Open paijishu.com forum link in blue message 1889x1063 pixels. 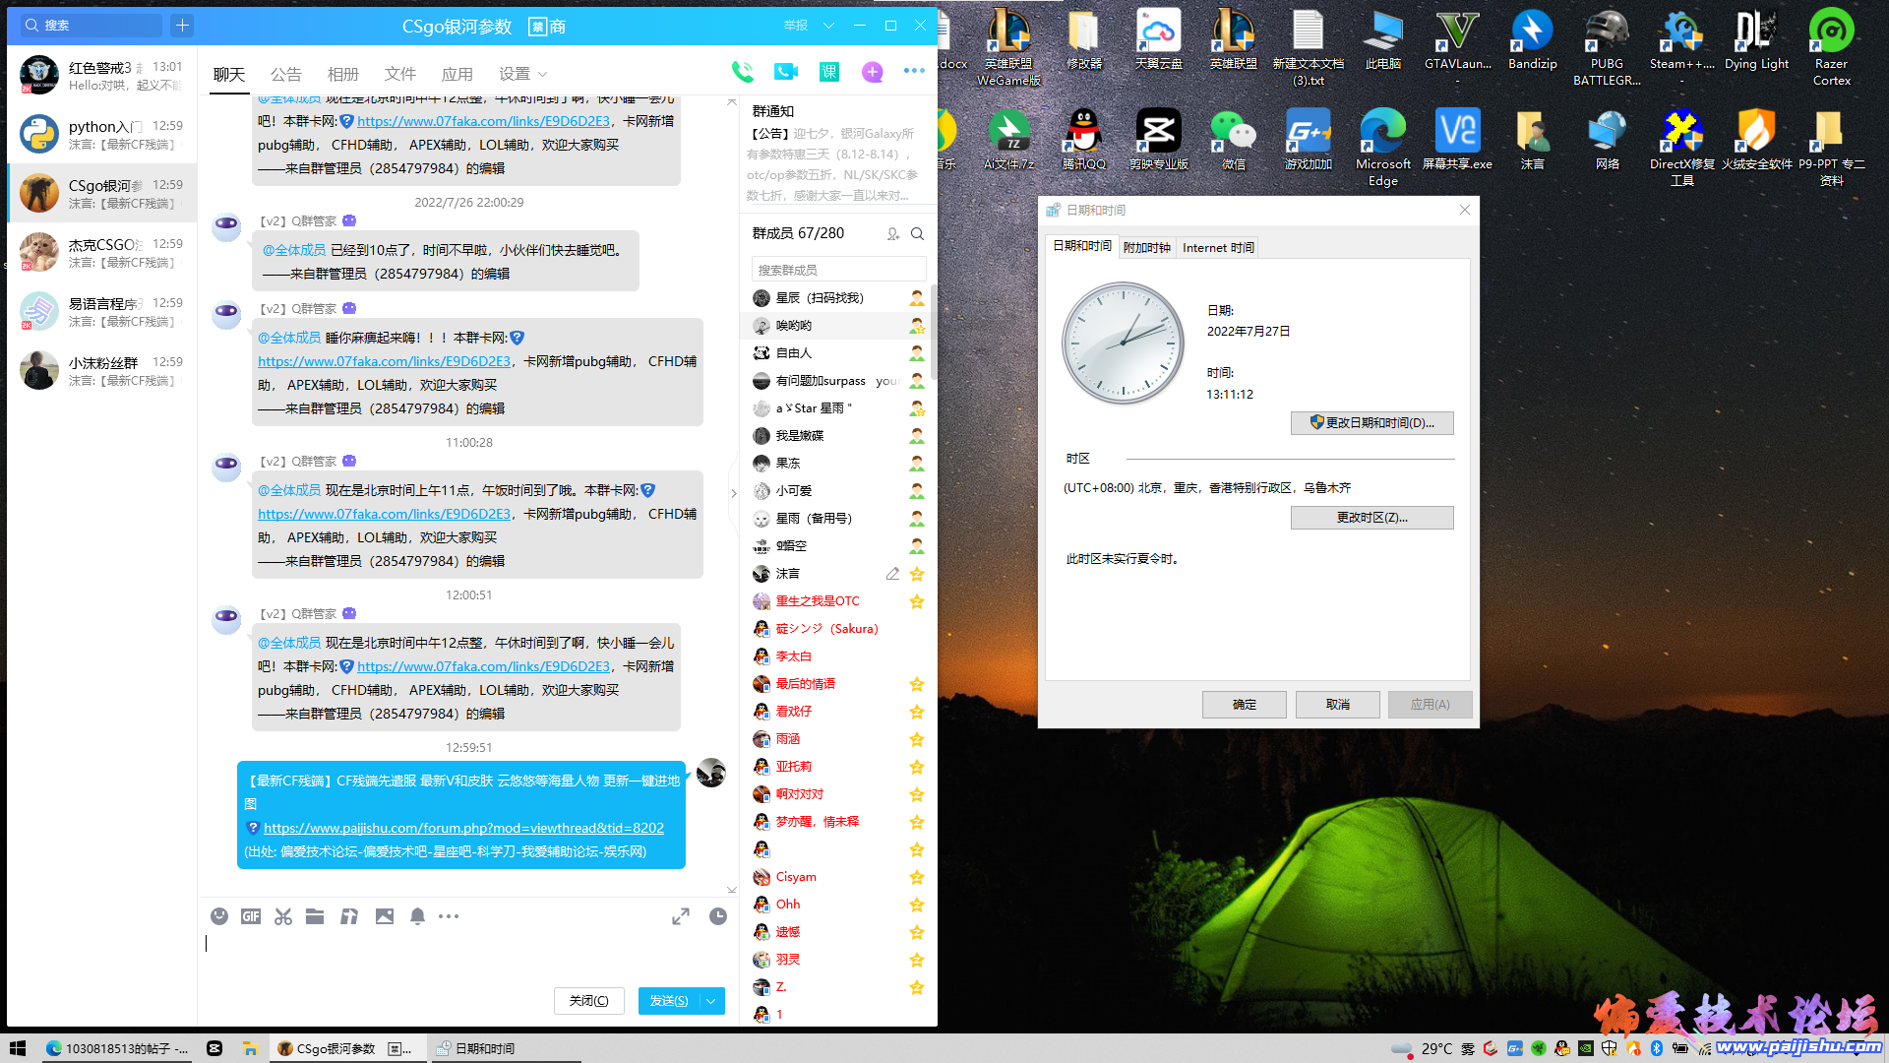coord(463,828)
